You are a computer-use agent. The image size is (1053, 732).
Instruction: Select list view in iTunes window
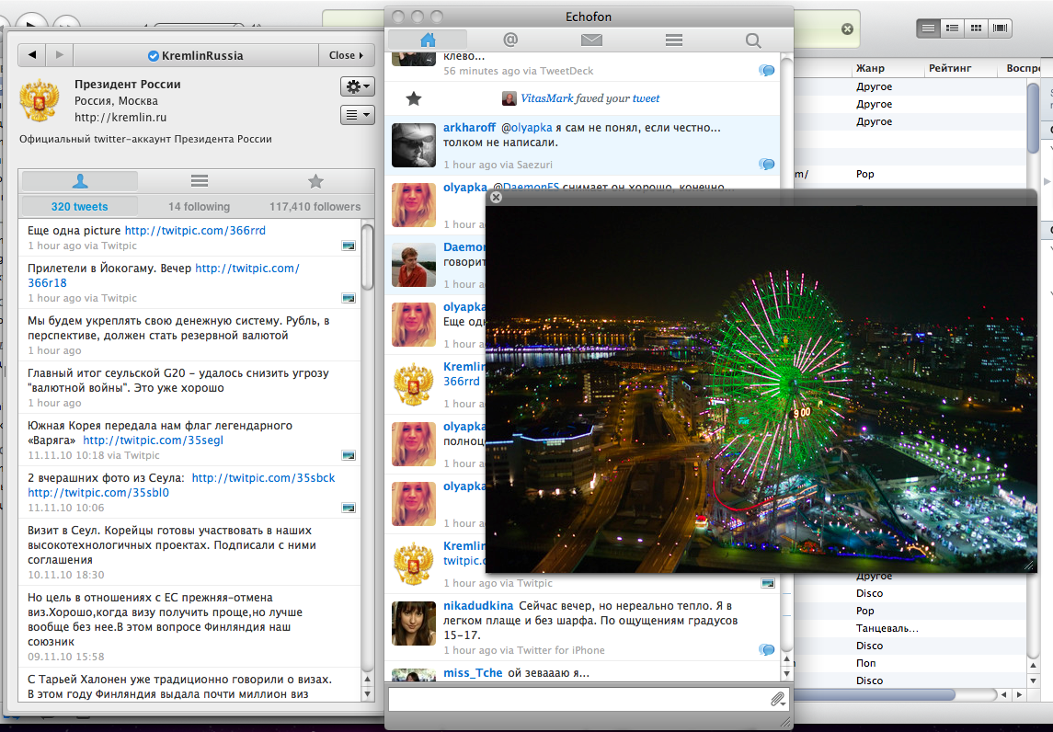pyautogui.click(x=929, y=29)
